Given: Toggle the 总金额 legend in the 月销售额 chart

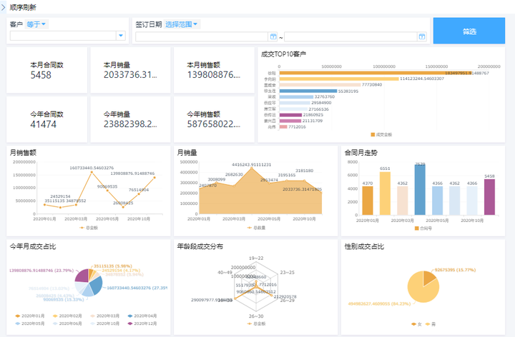Looking at the screenshot, I should pyautogui.click(x=89, y=228).
